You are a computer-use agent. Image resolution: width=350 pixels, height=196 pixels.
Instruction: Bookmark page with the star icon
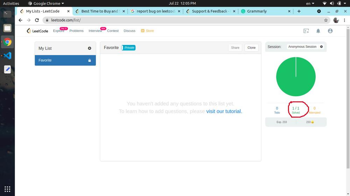tap(326, 20)
